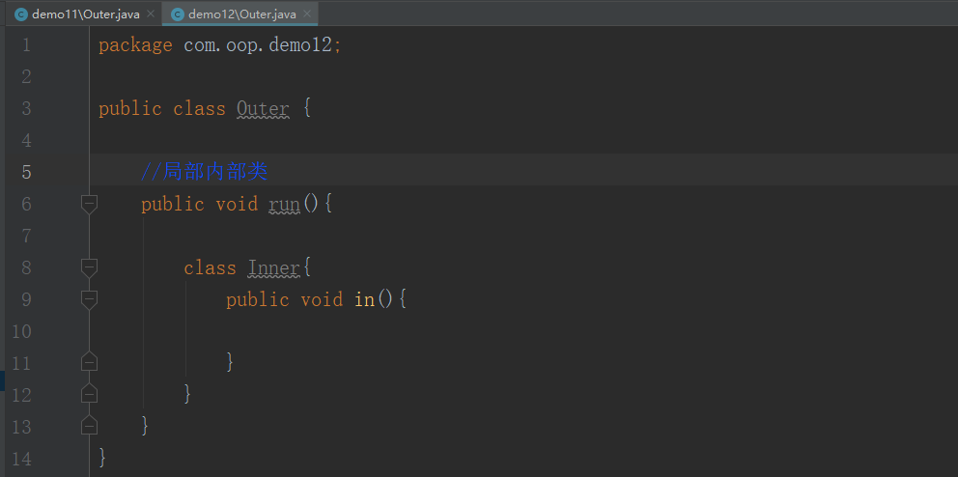The height and width of the screenshot is (477, 958).
Task: Click the com.oop.demo12 package name
Action: pos(261,45)
